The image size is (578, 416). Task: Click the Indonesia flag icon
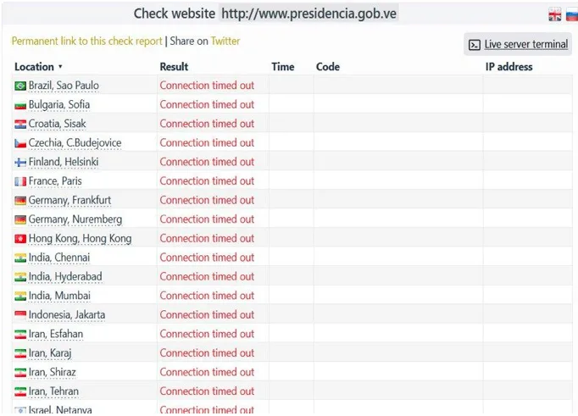tap(20, 315)
